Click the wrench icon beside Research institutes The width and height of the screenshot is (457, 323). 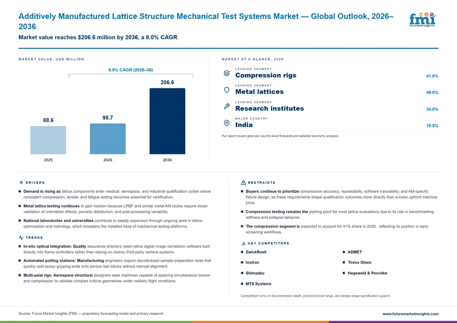tap(227, 107)
